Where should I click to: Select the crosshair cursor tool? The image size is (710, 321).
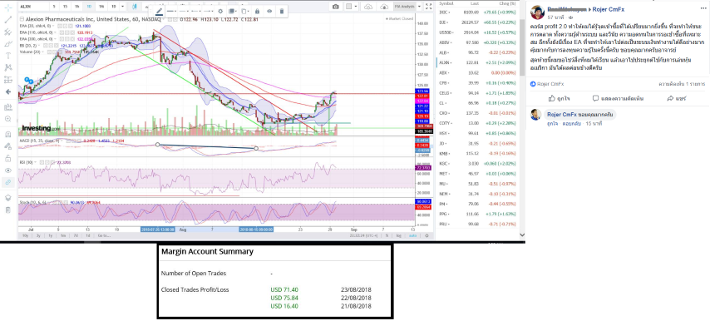coord(7,7)
